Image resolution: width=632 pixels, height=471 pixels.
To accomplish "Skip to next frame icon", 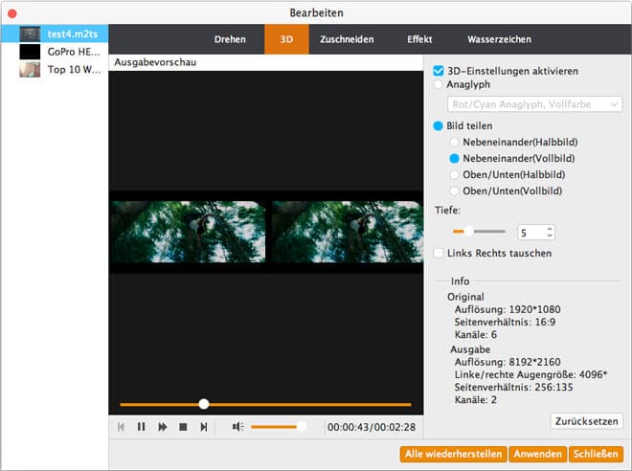I will click(x=203, y=427).
